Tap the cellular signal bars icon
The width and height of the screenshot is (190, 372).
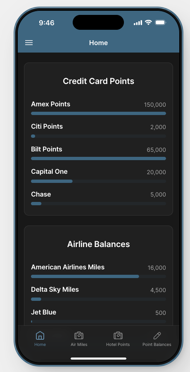(138, 23)
